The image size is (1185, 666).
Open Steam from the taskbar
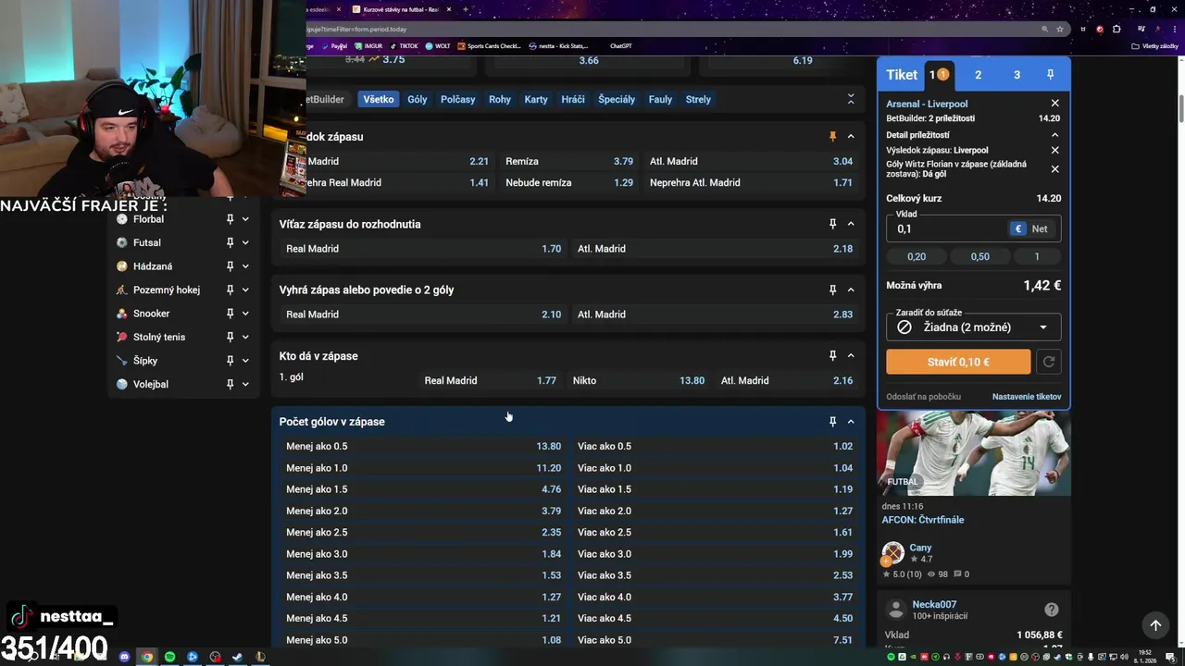pyautogui.click(x=237, y=657)
